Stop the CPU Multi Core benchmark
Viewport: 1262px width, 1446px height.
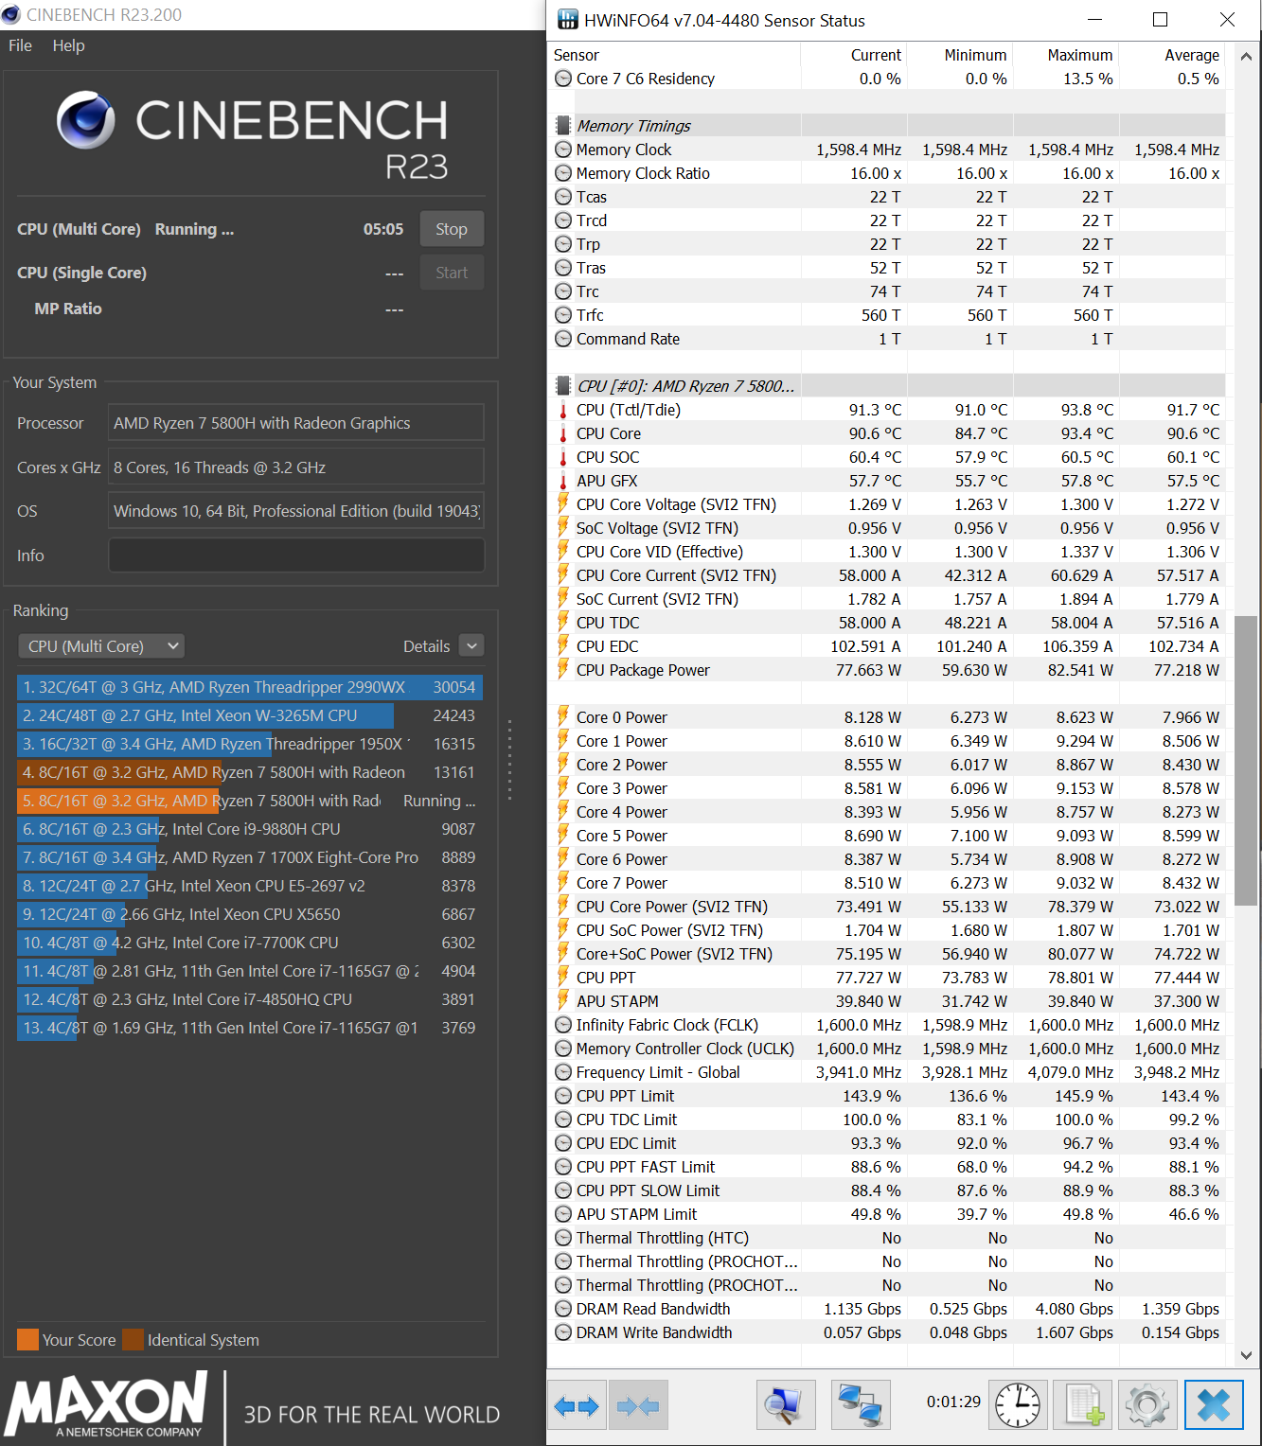click(x=452, y=229)
